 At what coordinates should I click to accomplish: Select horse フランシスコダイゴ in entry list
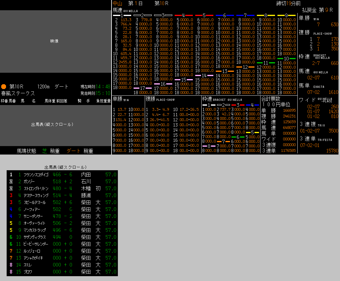(36, 174)
